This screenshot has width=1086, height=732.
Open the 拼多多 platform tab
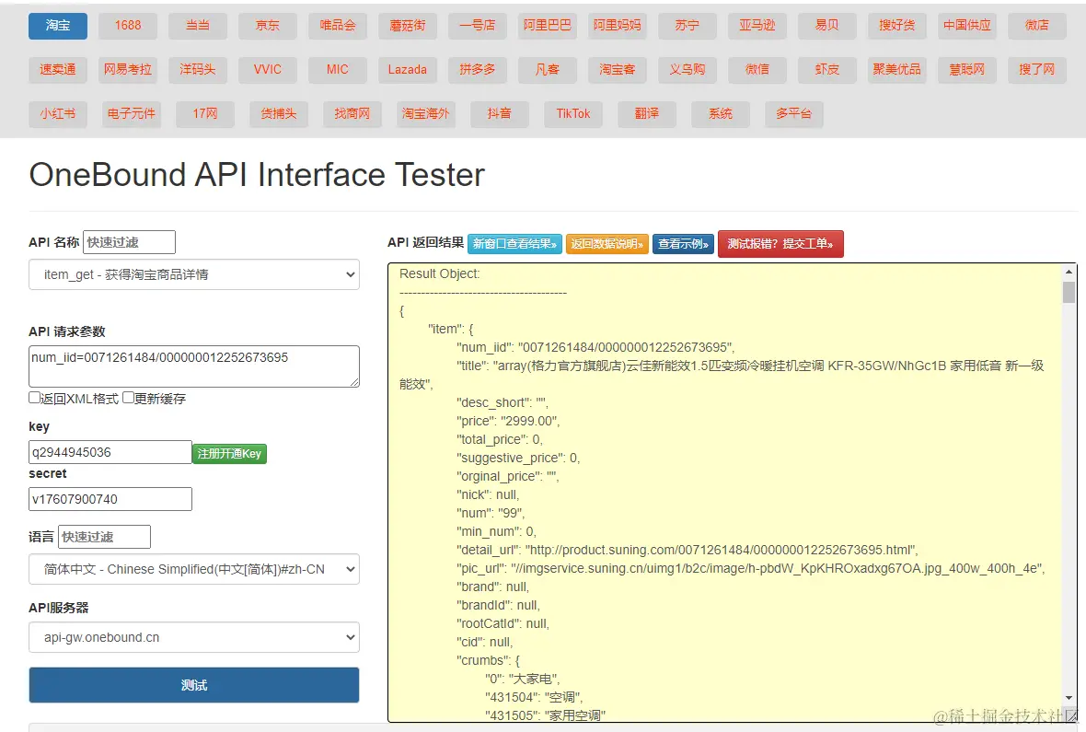point(478,70)
